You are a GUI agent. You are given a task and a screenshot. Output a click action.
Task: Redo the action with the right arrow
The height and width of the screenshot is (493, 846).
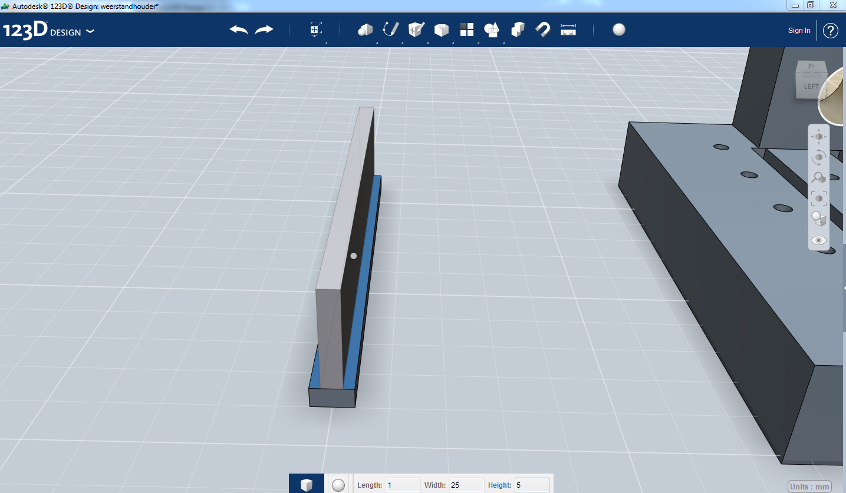264,30
